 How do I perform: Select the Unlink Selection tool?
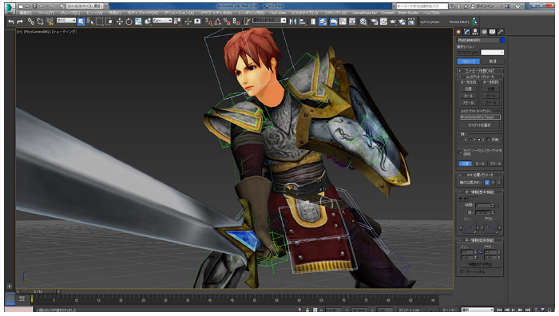40,22
